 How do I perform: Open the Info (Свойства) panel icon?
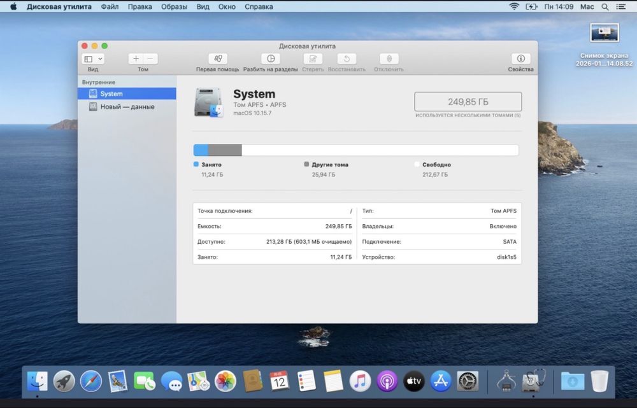point(521,59)
